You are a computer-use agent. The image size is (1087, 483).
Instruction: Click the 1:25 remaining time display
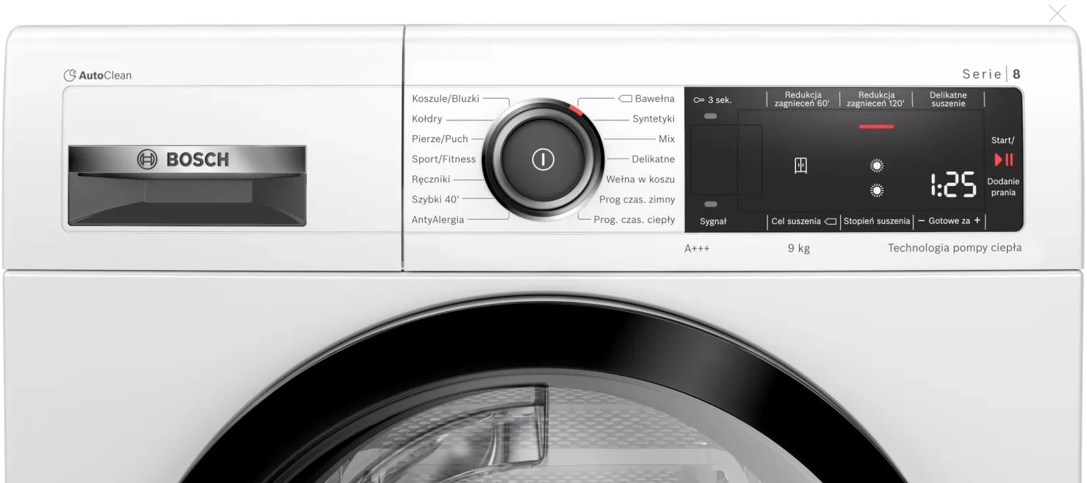click(x=954, y=184)
